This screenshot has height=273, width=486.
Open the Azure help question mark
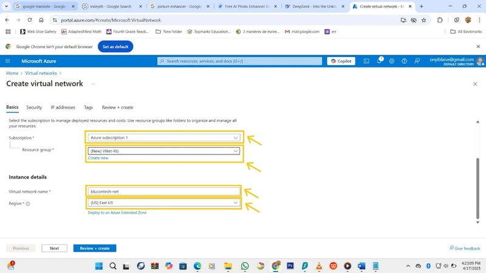click(x=404, y=61)
